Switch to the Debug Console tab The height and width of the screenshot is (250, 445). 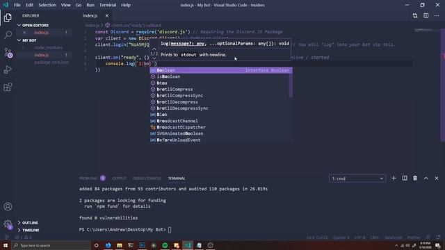point(147,178)
